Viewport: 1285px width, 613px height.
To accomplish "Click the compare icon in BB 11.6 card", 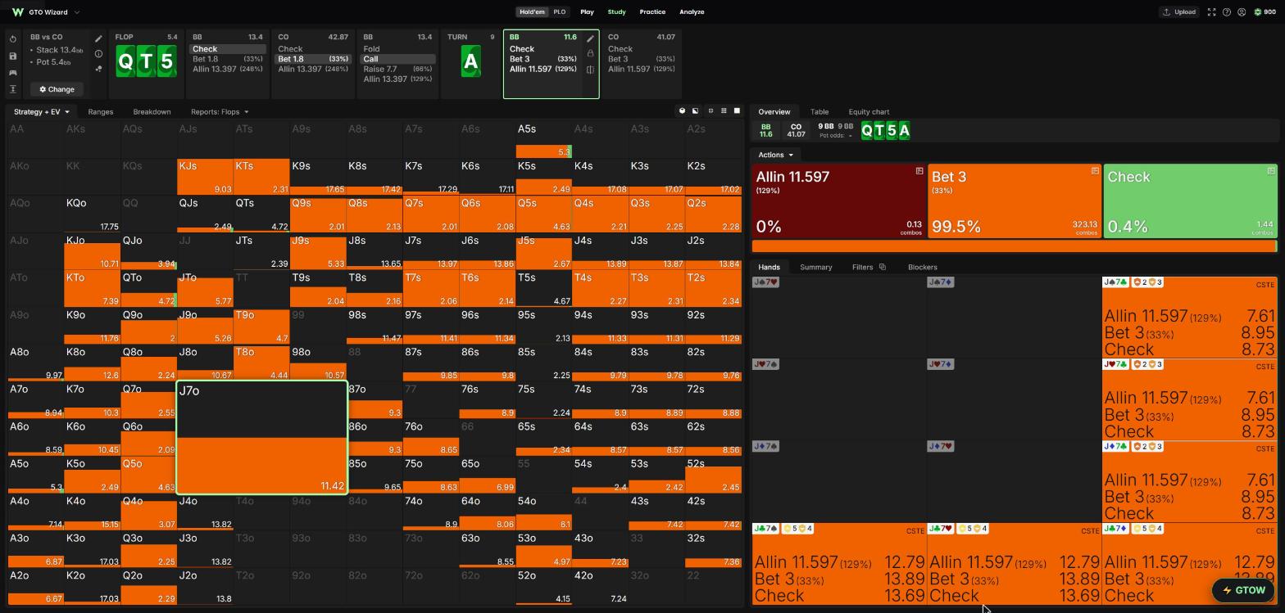I will (590, 70).
